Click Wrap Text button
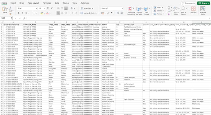Image resolution: width=211 pixels, height=115 pixels. tap(87, 8)
